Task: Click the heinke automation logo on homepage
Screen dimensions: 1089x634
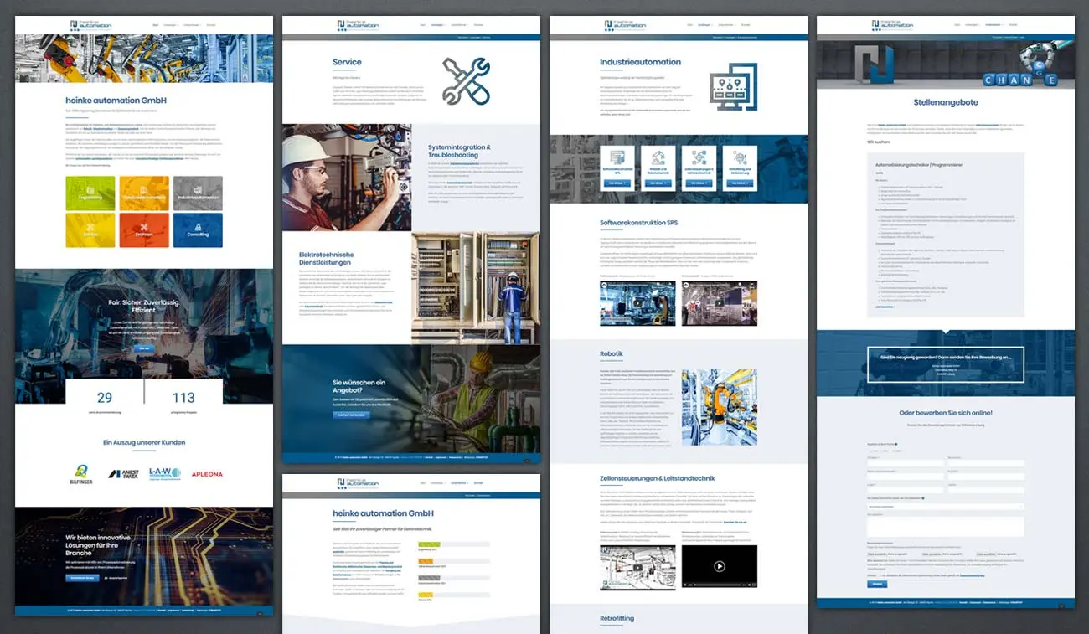Action: 91,25
